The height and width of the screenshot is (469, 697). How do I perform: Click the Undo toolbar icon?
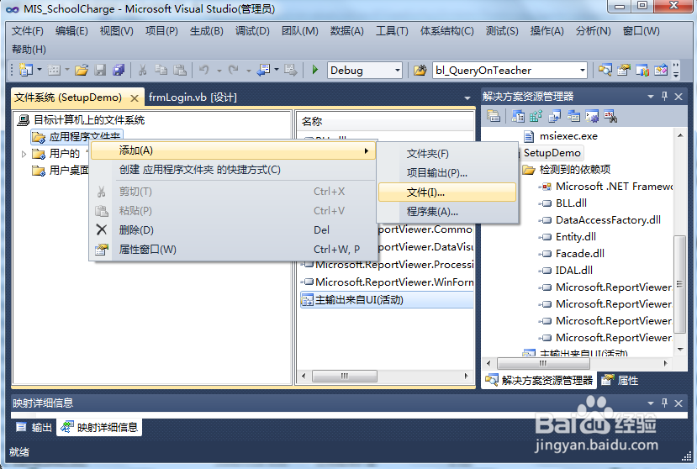tap(204, 70)
